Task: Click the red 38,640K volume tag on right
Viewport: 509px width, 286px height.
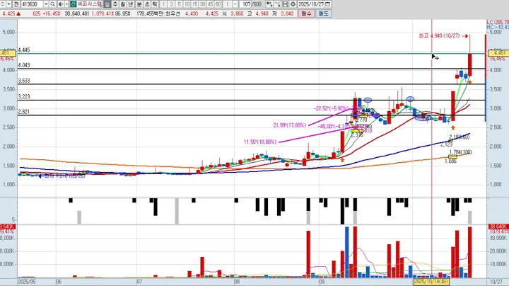Action: [498, 227]
